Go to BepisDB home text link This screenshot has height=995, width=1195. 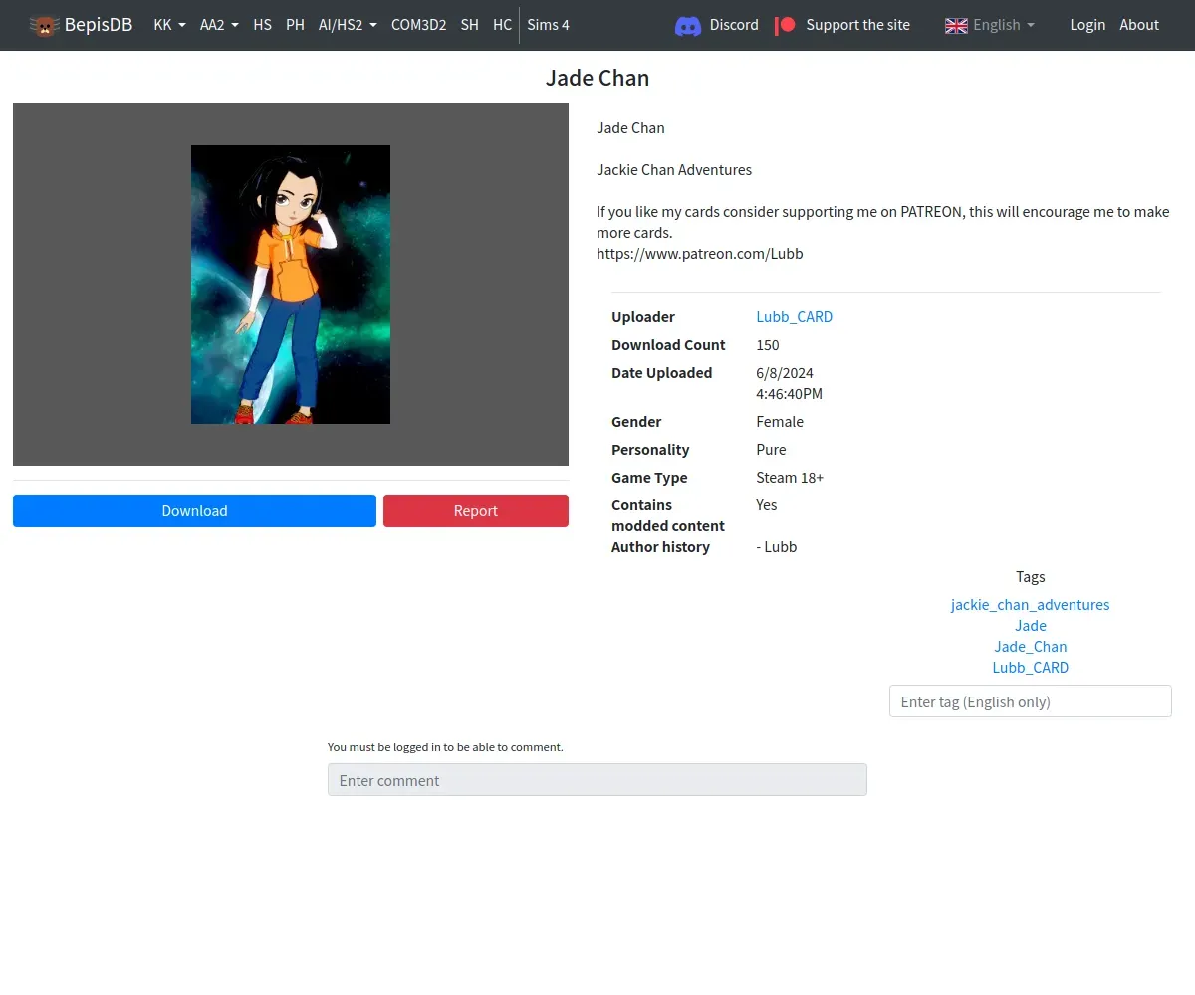coord(99,25)
